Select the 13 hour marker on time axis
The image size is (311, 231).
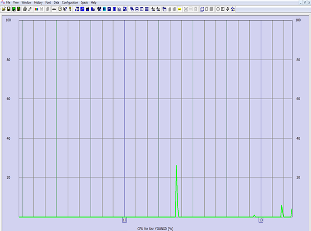tap(261, 219)
